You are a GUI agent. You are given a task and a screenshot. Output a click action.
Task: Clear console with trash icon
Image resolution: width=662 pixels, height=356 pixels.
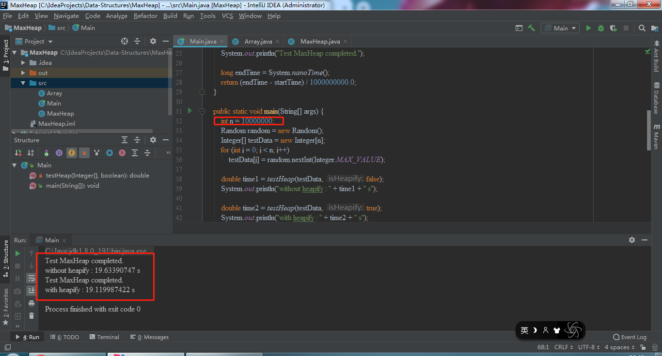(32, 316)
